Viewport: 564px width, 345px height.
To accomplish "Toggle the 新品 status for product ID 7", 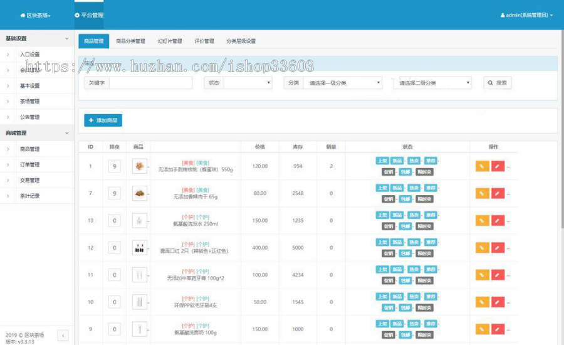I will click(x=397, y=188).
